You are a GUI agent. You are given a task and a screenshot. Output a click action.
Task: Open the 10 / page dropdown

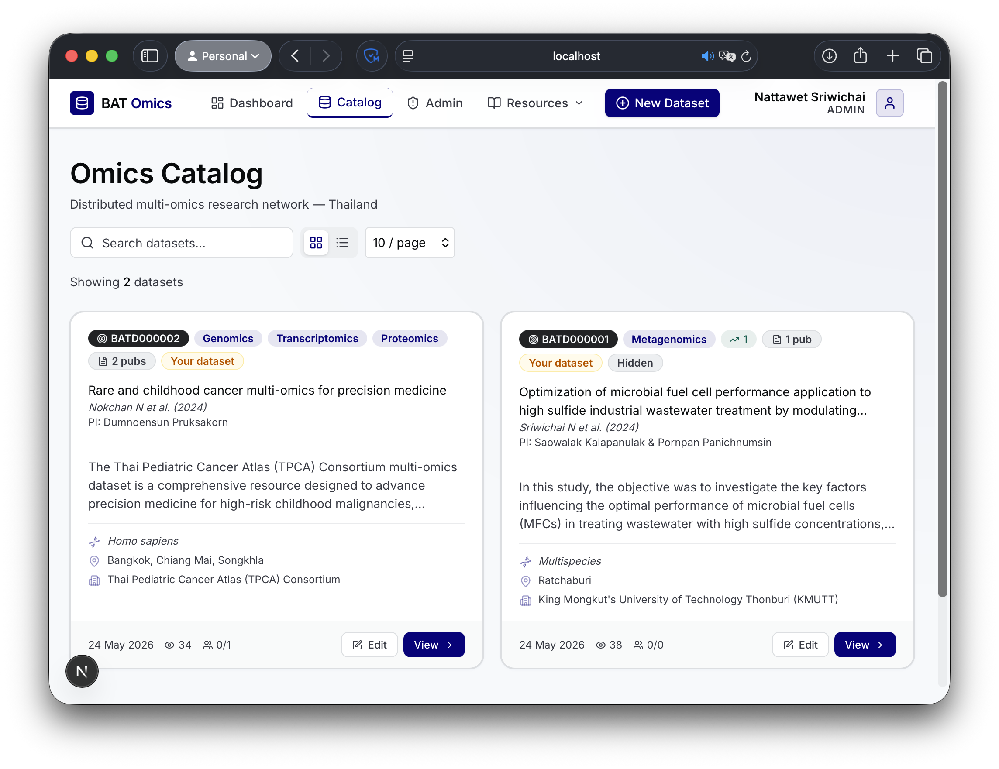pyautogui.click(x=410, y=243)
